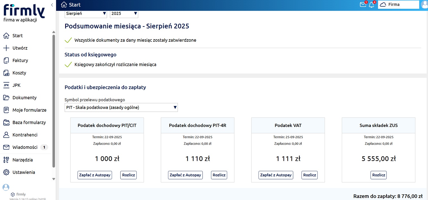Click Zapłać z Autopay for Podatek VAT
The width and height of the screenshot is (428, 200).
(x=276, y=175)
